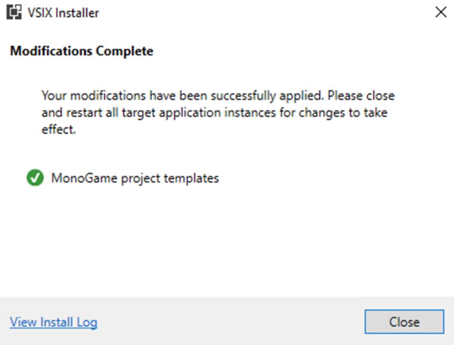The image size is (454, 345).
Task: Click the word "Log" in the install link
Action: pos(88,322)
